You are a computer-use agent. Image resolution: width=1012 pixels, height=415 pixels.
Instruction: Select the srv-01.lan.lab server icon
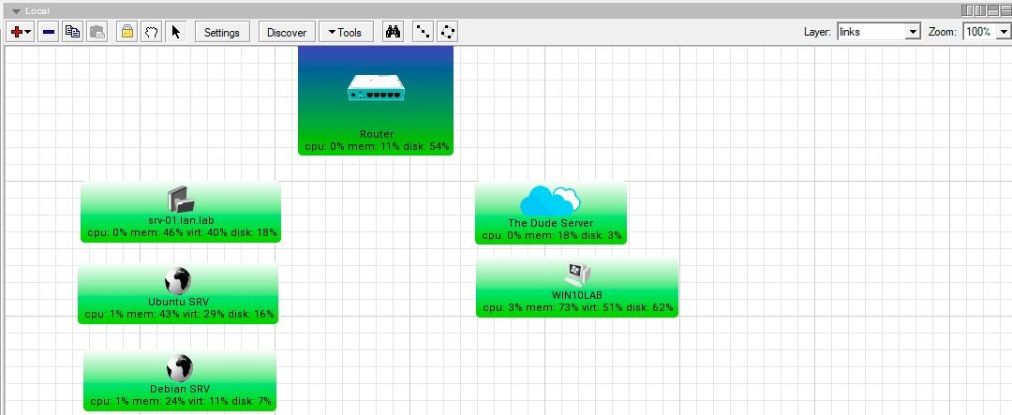[181, 200]
